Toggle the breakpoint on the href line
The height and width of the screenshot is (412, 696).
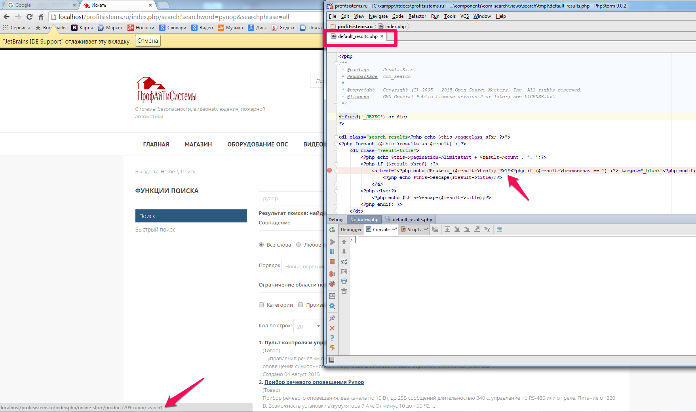pos(329,171)
